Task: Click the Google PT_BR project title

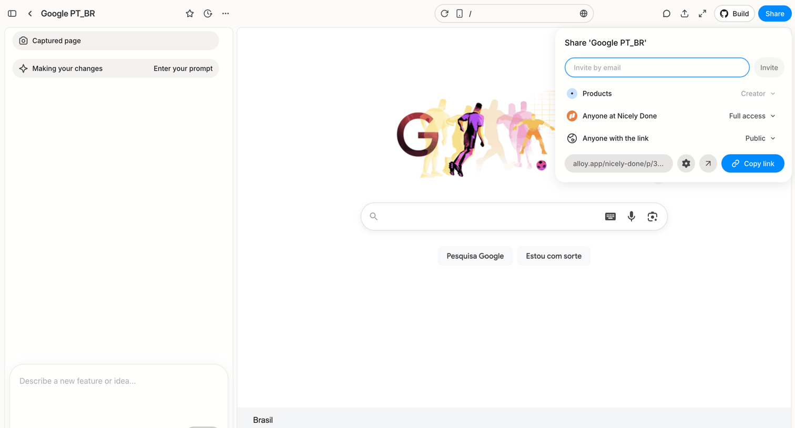Action: click(x=68, y=14)
